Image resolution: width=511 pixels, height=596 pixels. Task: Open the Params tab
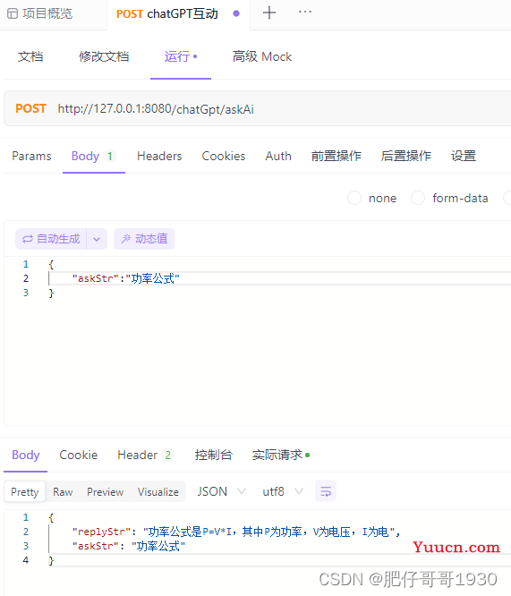tap(31, 156)
